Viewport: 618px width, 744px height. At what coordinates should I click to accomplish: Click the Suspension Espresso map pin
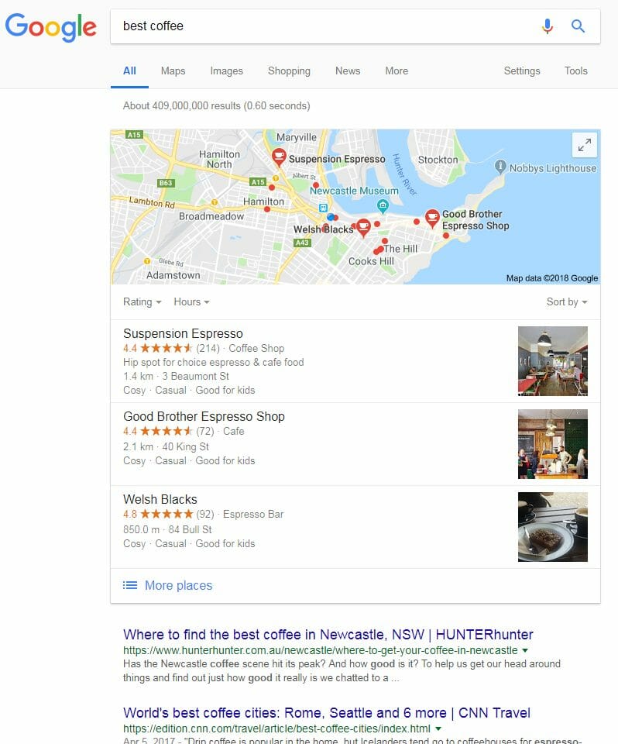pyautogui.click(x=279, y=157)
